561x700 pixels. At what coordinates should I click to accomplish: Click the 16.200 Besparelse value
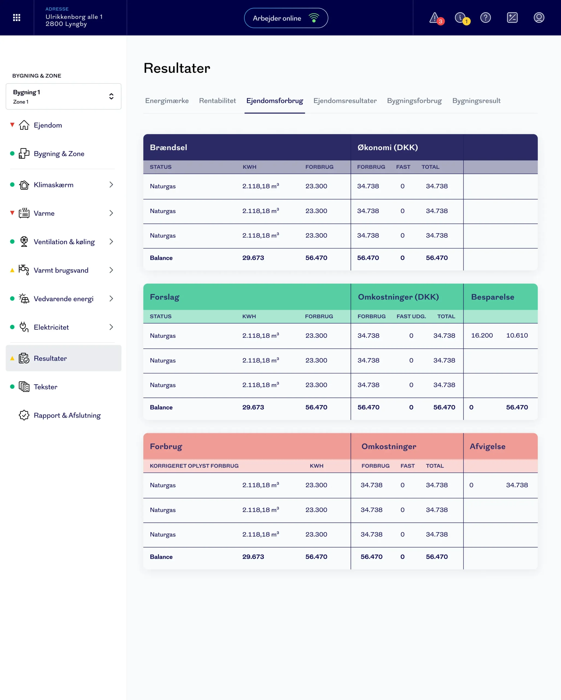(482, 336)
